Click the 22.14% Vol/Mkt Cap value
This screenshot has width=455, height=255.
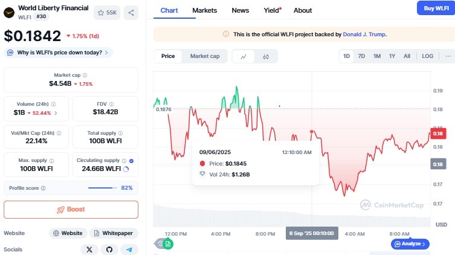(36, 141)
